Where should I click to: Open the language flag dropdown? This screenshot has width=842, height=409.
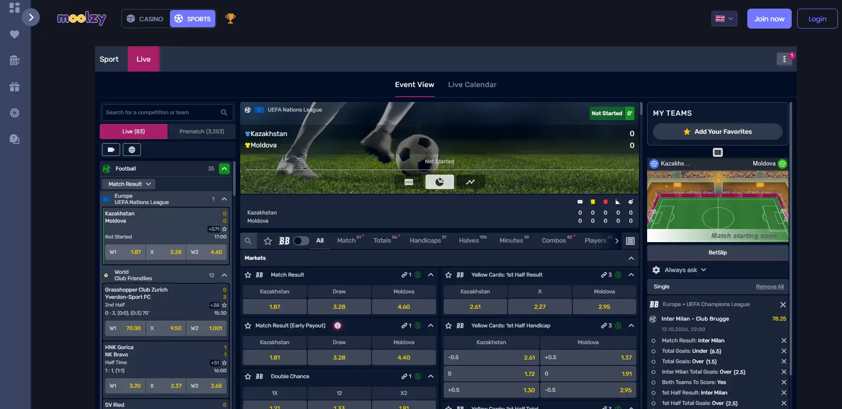[x=724, y=19]
